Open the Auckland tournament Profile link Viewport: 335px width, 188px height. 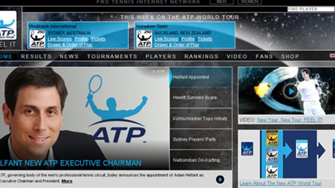[x=188, y=39]
